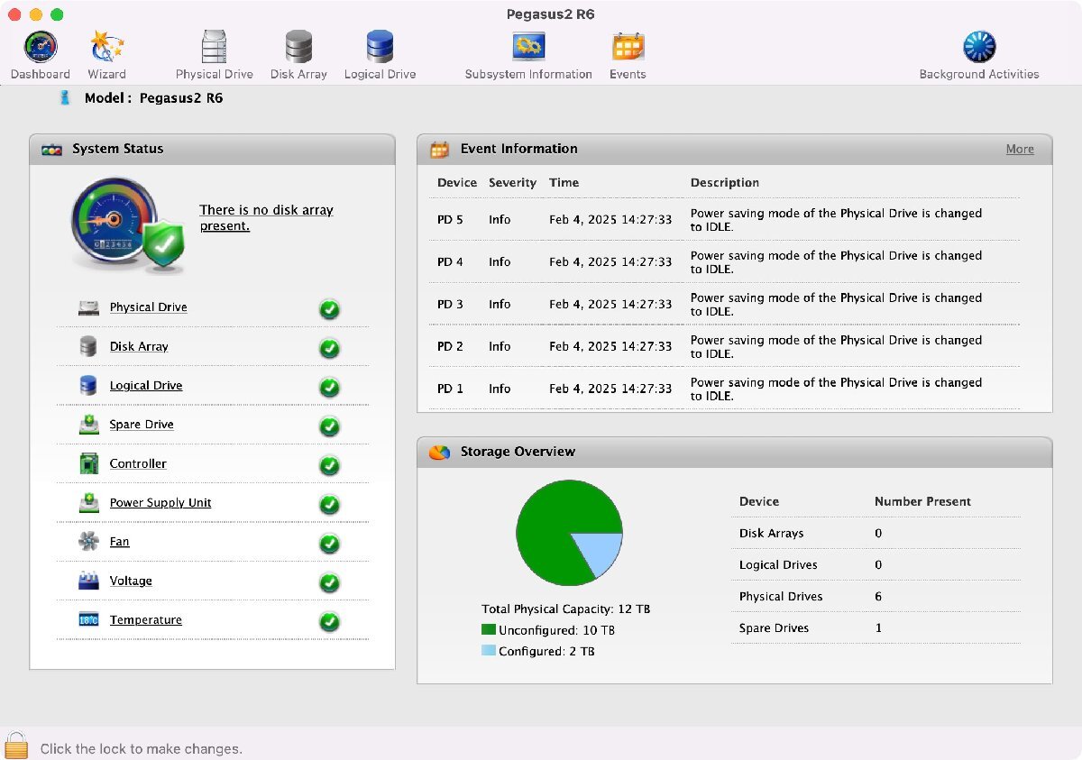Click the light blue Configured legend swatch
Viewport: 1082px width, 760px height.
489,651
